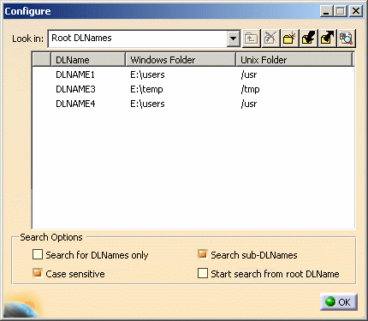Screen dimensions: 368x321
Task: Click the search DLNames magnifier icon
Action: pyautogui.click(x=347, y=39)
